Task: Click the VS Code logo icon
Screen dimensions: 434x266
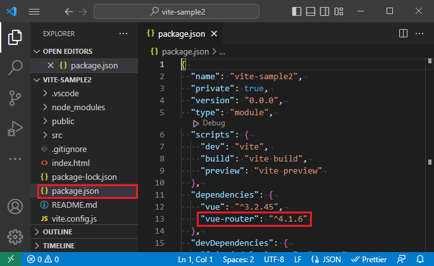Action: [11, 11]
